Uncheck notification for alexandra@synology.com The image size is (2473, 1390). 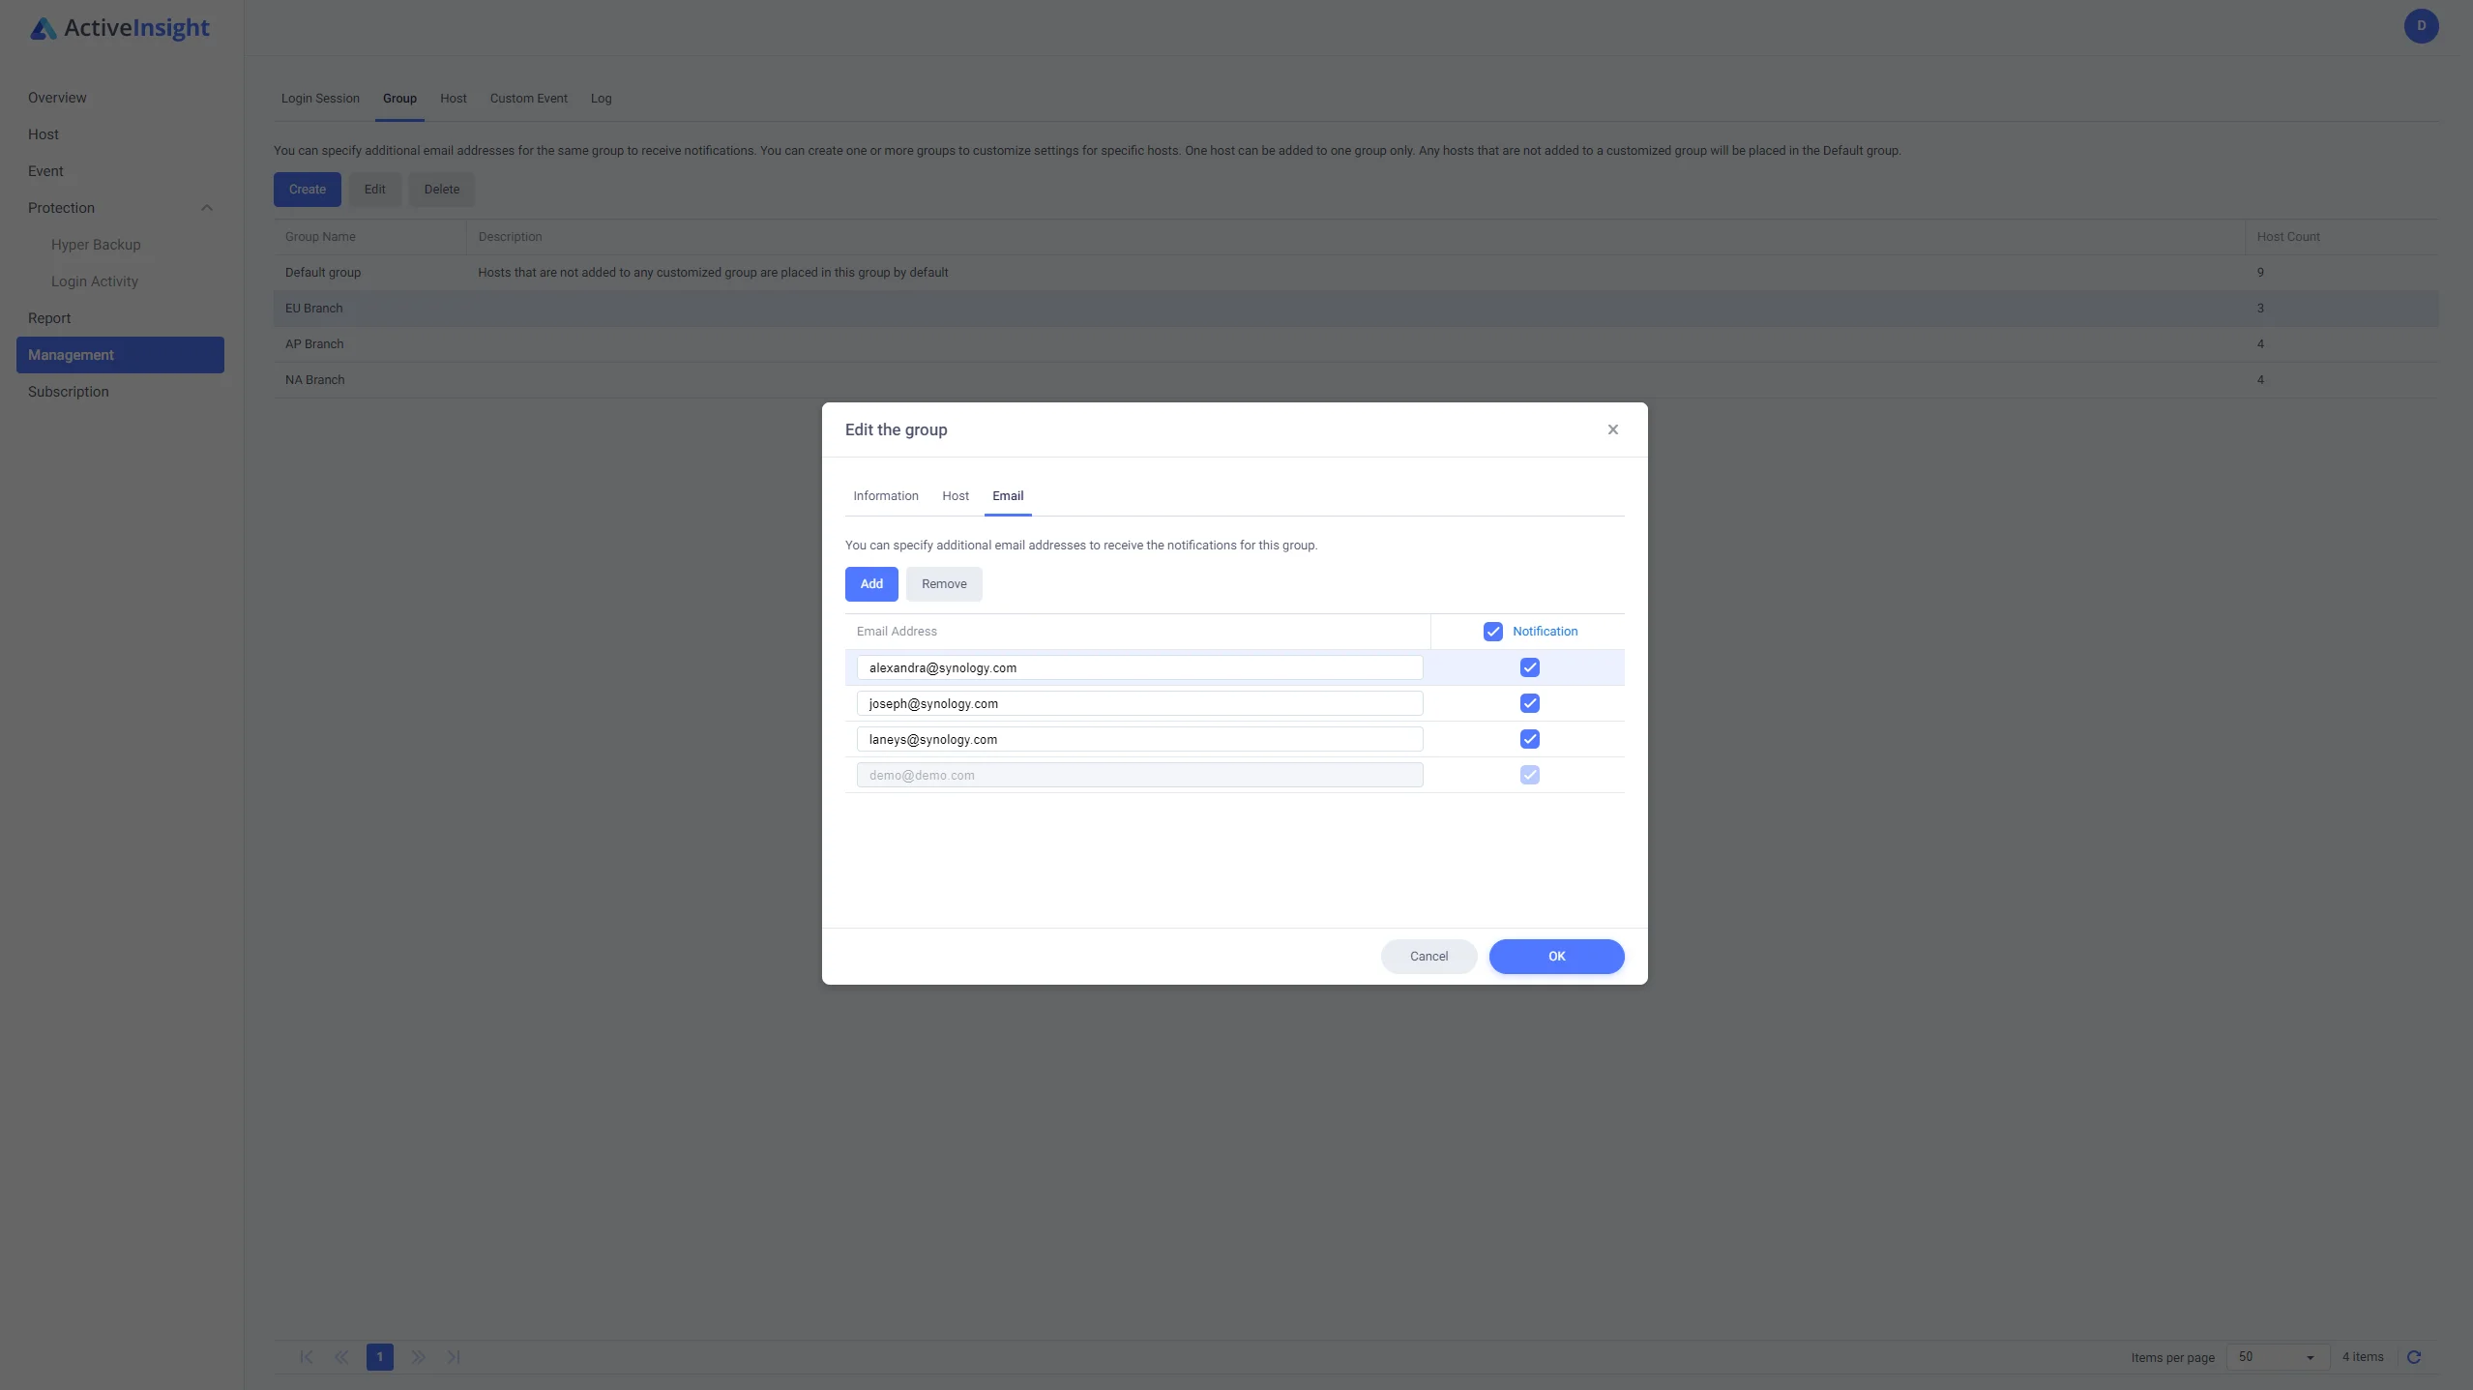point(1529,667)
